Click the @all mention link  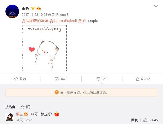pyautogui.click(x=82, y=21)
